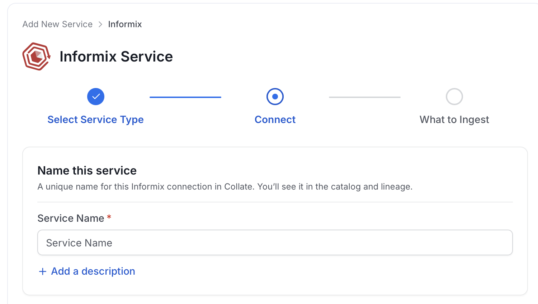The height and width of the screenshot is (304, 538).
Task: Click the Informix breadcrumb item
Action: click(125, 24)
